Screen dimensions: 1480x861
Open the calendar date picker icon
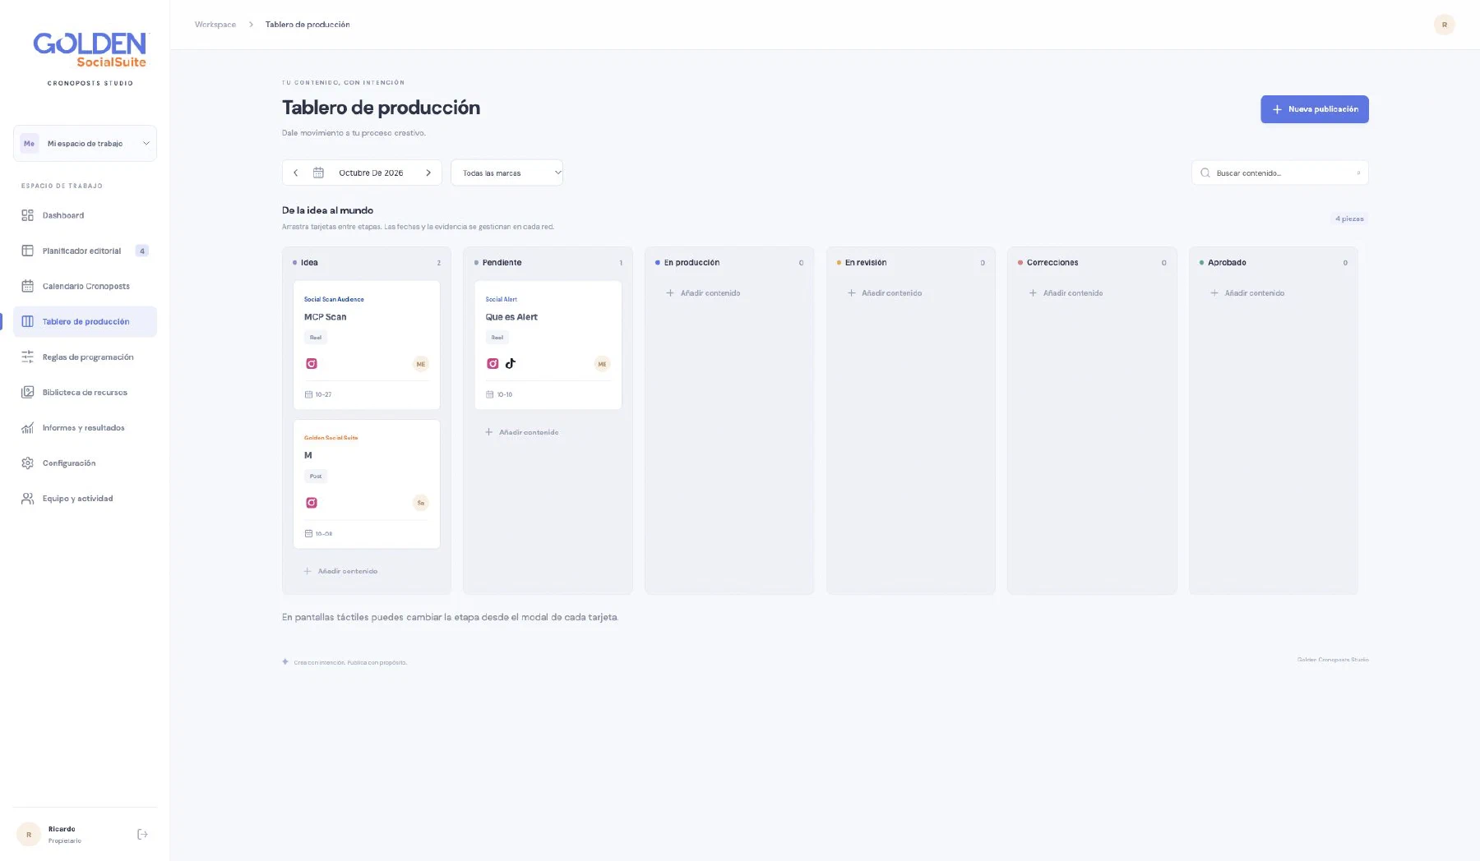click(318, 173)
